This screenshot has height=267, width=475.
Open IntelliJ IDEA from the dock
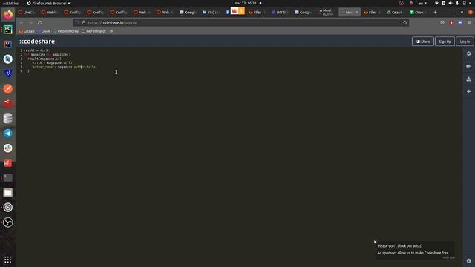coord(8,44)
